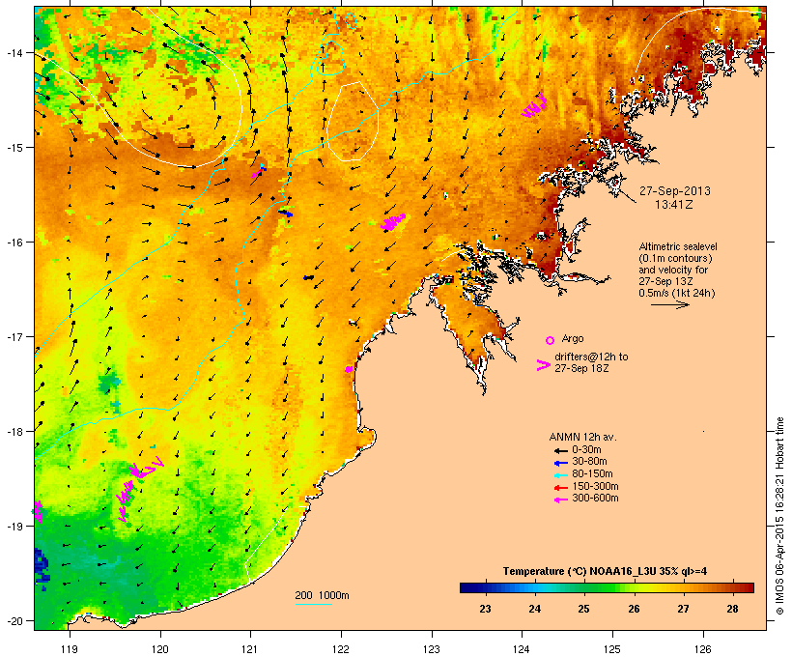Click the '27' colorbar tick value
The width and height of the screenshot is (792, 657).
pos(684,609)
